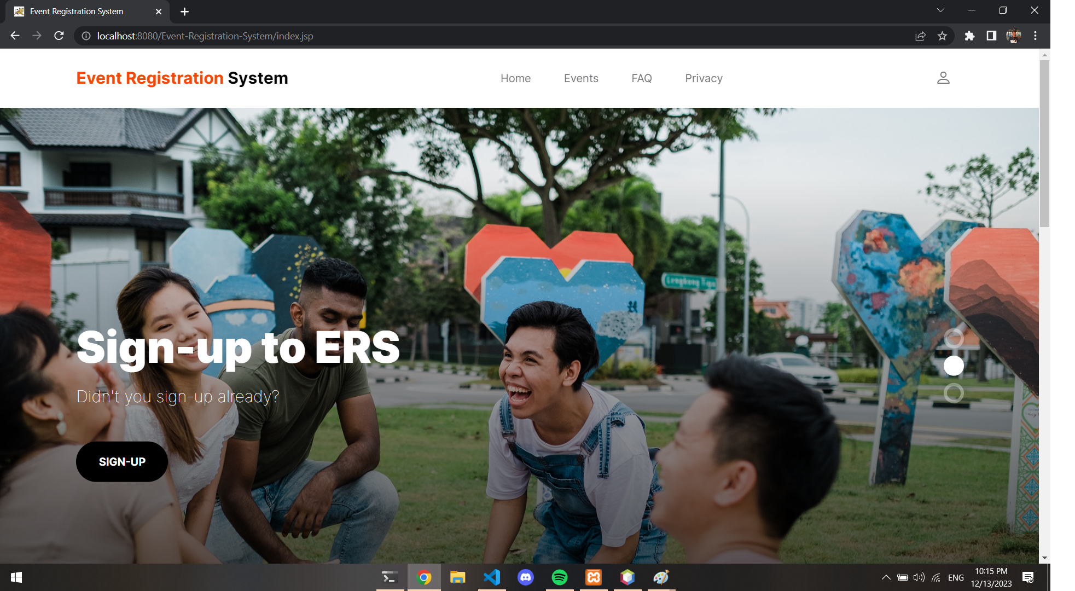Image resolution: width=1075 pixels, height=591 pixels.
Task: Open the Chrome three-dot menu
Action: click(1035, 36)
